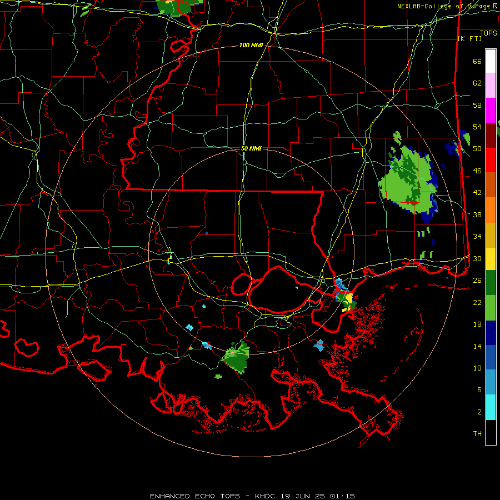Click the '30' legend value
The height and width of the screenshot is (500, 500).
[x=477, y=258]
